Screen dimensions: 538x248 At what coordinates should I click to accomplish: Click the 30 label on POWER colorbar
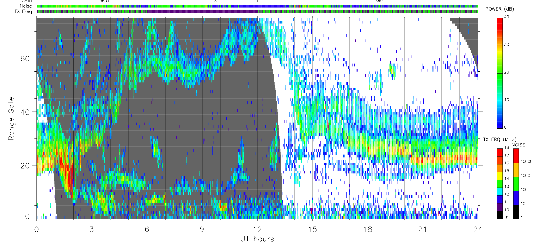[x=506, y=45]
